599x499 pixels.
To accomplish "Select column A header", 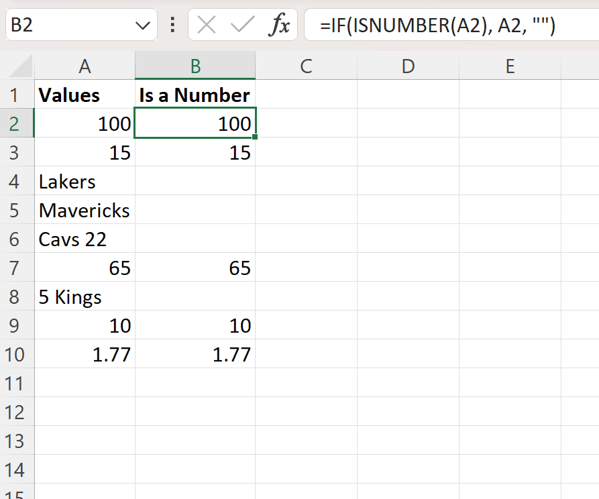I will pos(85,65).
